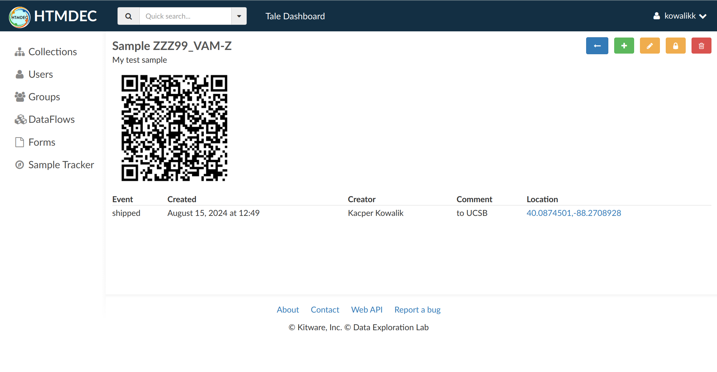The width and height of the screenshot is (717, 372).
Task: Click the DataFlows icon in the sidebar
Action: pos(20,119)
